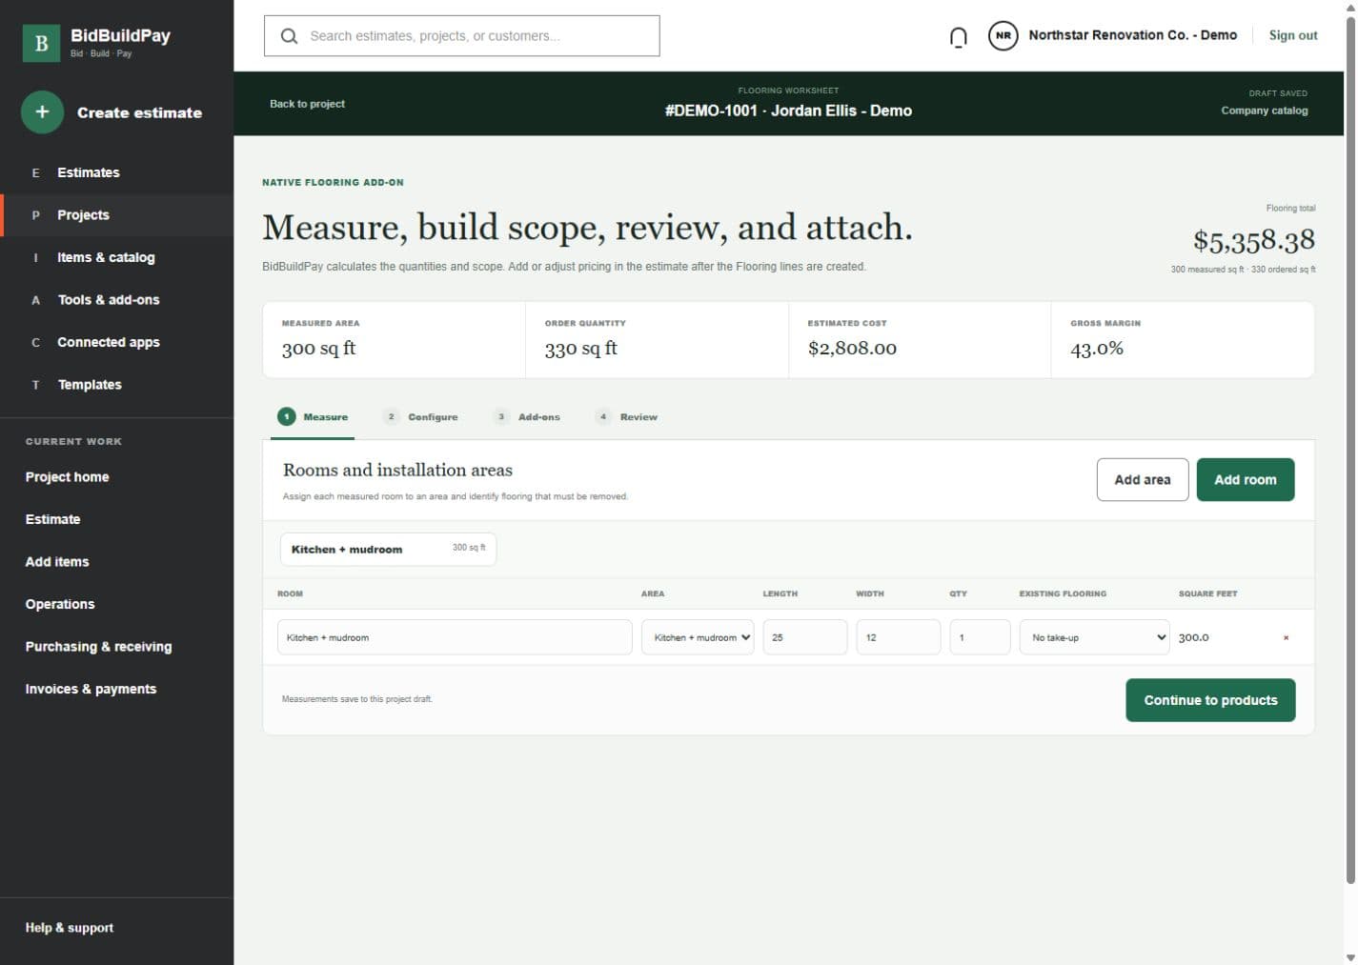Viewport: 1358px width, 965px height.
Task: Open Tools & add-ons in the sidebar
Action: tap(116, 300)
